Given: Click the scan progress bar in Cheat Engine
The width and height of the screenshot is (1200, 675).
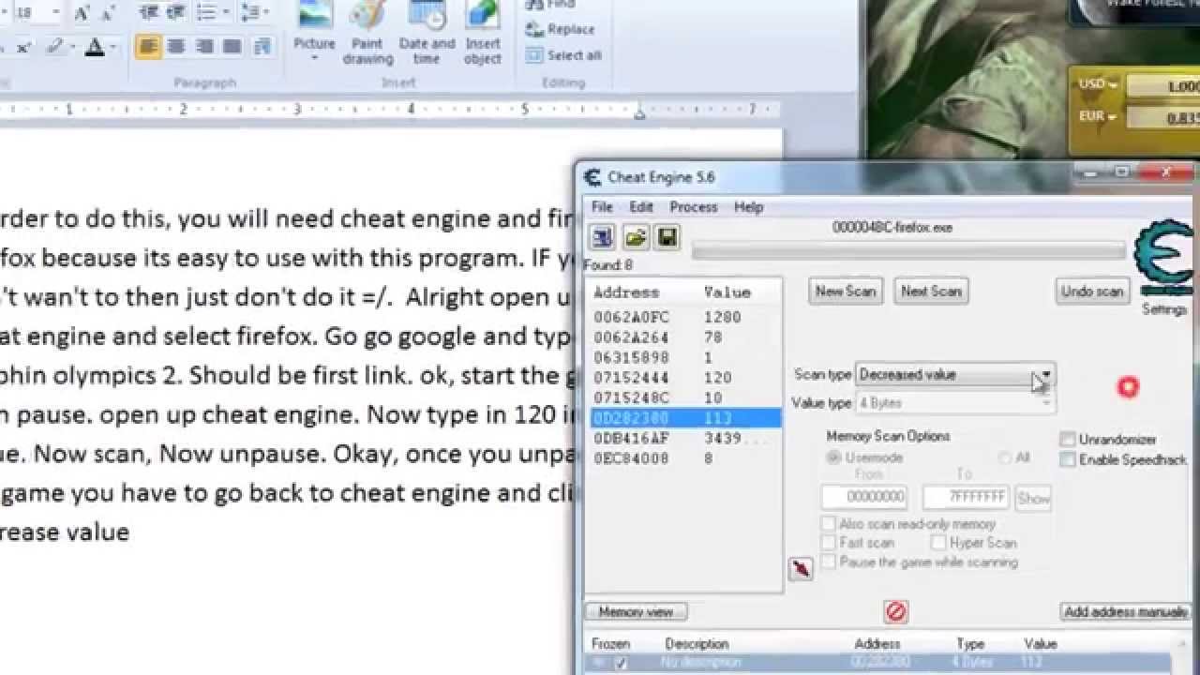Looking at the screenshot, I should click(x=908, y=251).
